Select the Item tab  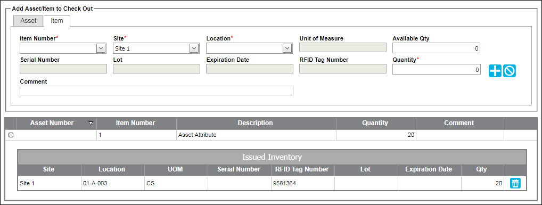pos(57,21)
